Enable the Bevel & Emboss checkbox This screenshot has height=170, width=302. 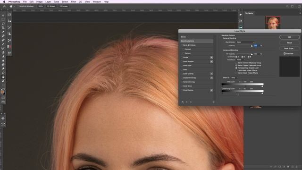(182, 45)
